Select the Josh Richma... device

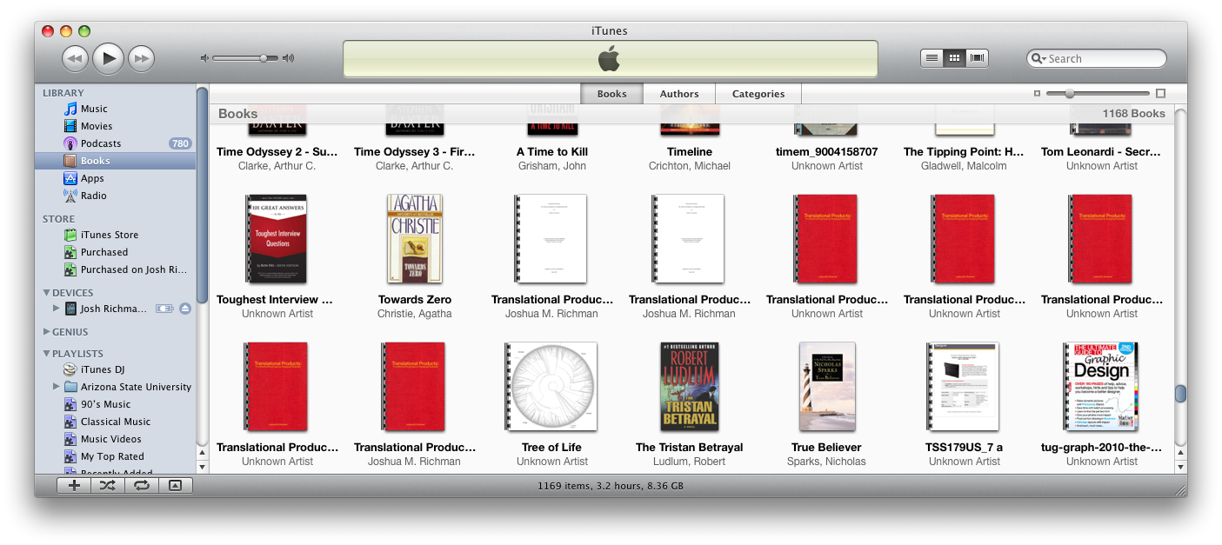[115, 309]
